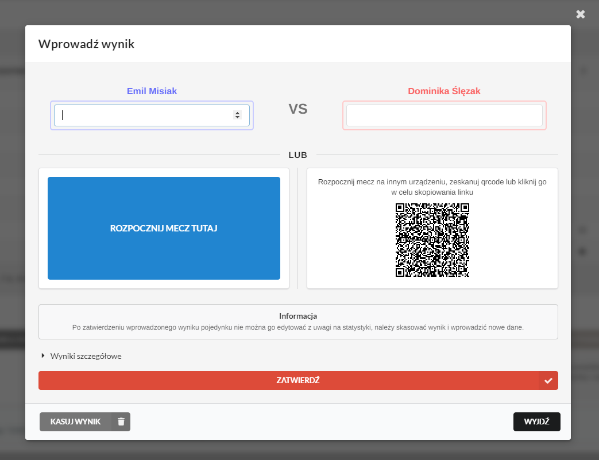Screen dimensions: 599x460
Task: Click the player name Emil Misiak
Action: 152,91
